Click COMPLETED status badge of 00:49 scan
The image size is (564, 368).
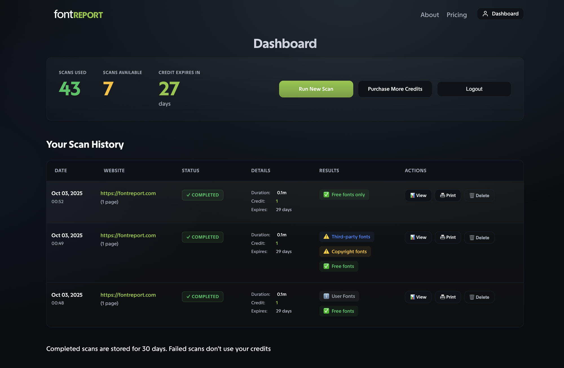coord(202,237)
